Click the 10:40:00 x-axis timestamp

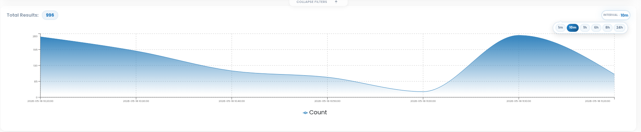pos(232,101)
